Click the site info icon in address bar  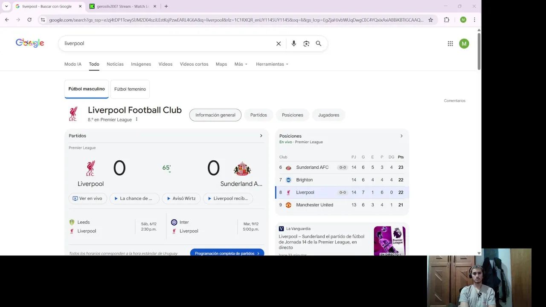tap(43, 20)
